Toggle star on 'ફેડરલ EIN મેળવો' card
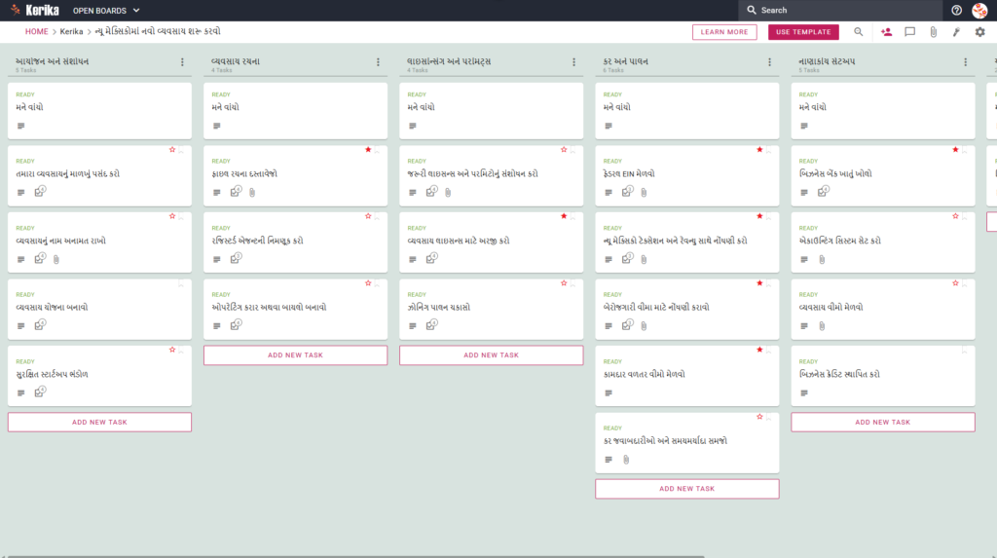 coord(759,150)
